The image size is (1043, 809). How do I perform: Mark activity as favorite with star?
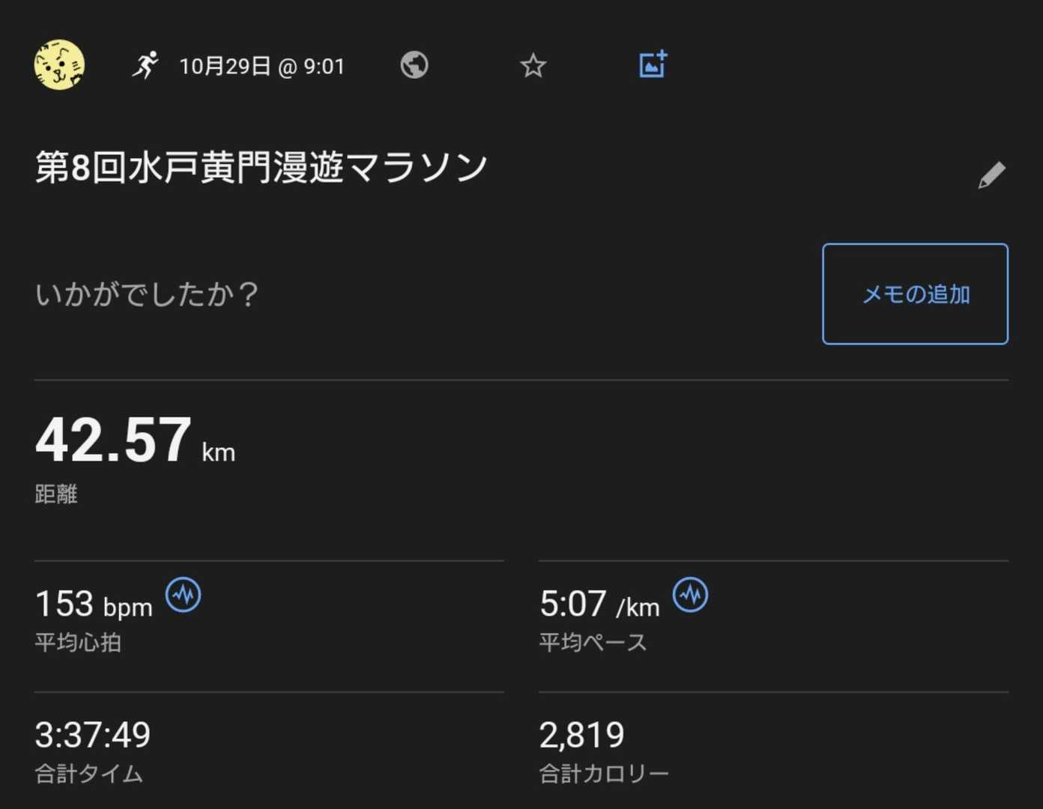point(533,66)
